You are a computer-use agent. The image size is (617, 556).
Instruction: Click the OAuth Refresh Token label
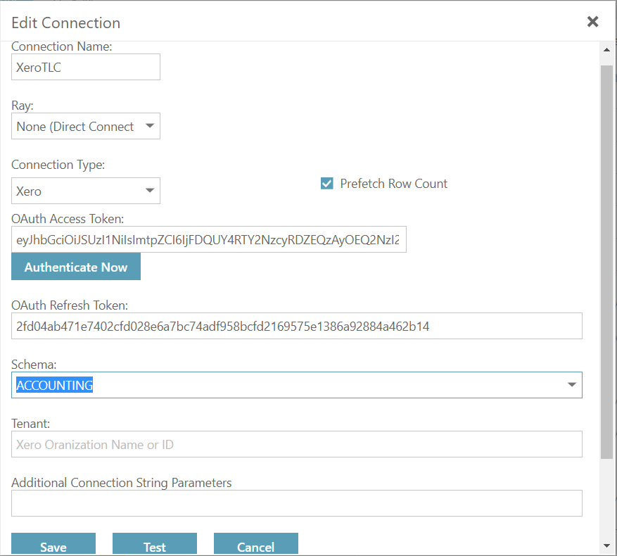pyautogui.click(x=70, y=305)
